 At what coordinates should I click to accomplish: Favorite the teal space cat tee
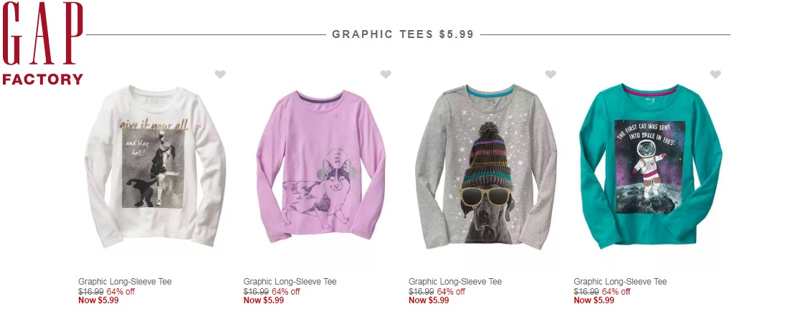click(x=716, y=75)
